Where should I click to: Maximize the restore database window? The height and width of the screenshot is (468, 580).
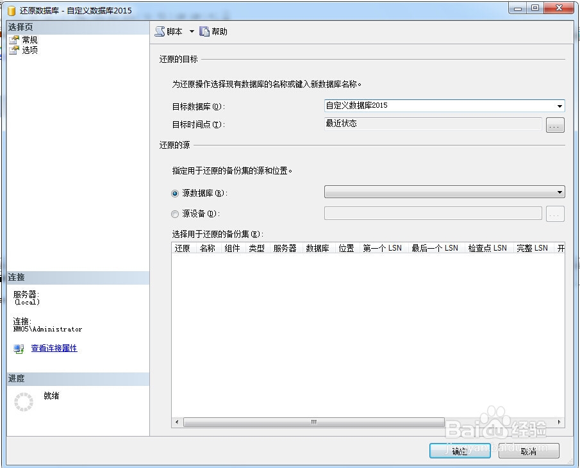pyautogui.click(x=535, y=8)
